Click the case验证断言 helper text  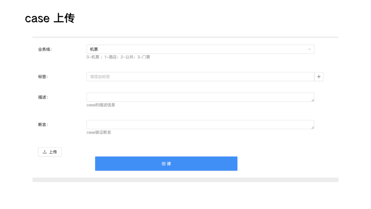[x=99, y=132]
